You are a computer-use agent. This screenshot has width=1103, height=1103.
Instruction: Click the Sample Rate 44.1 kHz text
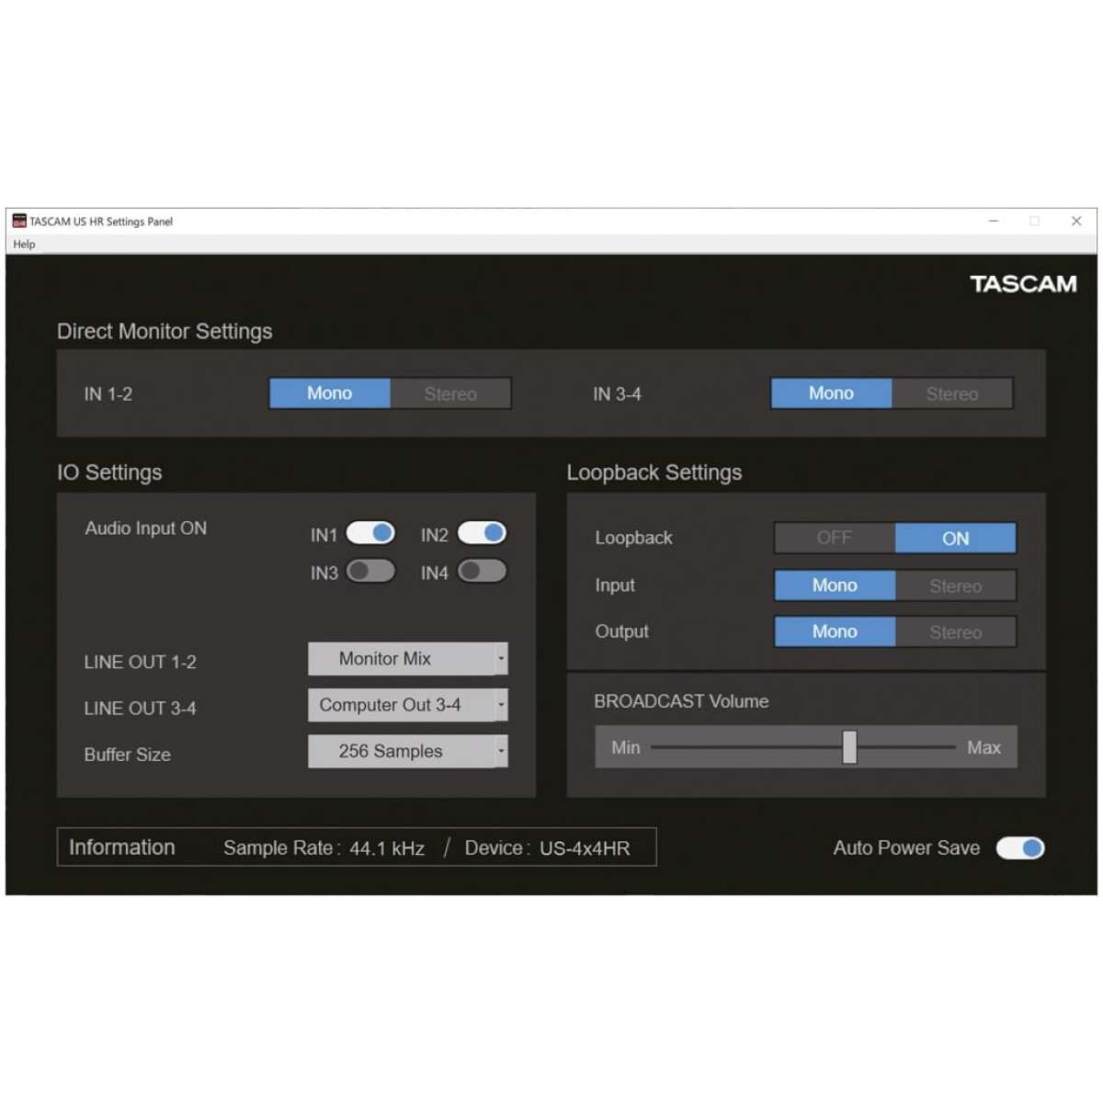coord(324,848)
